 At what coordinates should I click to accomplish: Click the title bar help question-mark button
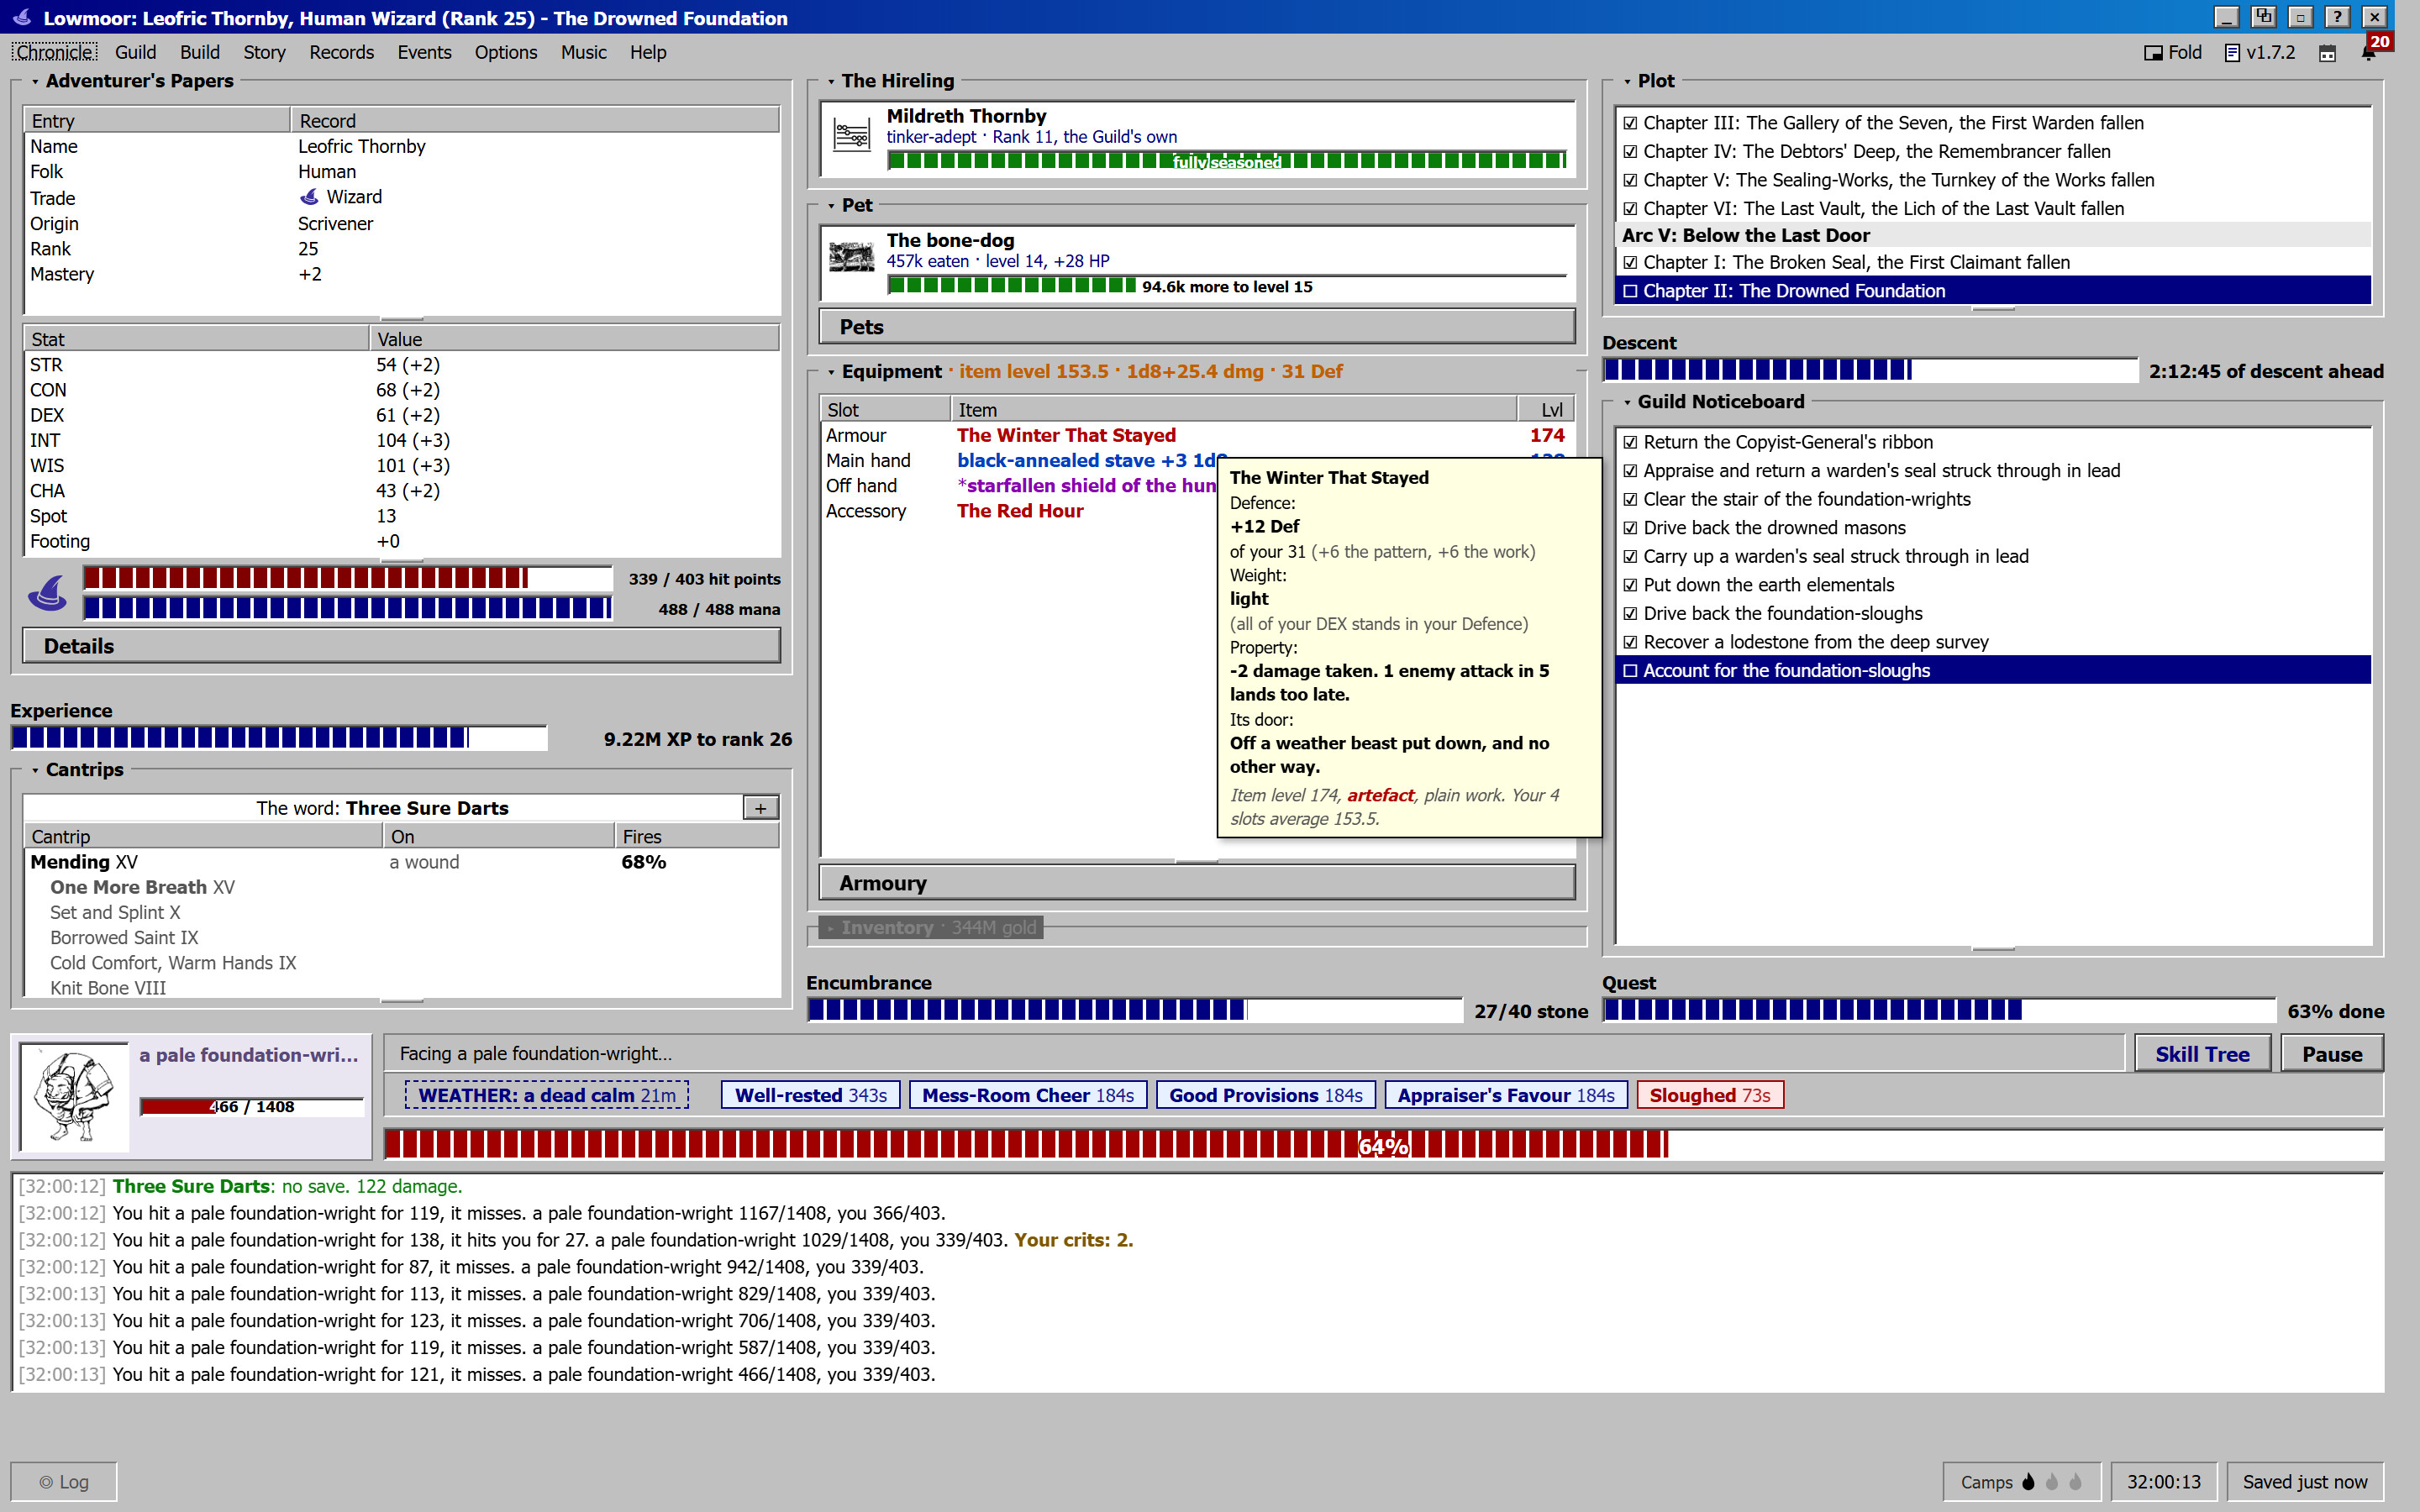2337,17
